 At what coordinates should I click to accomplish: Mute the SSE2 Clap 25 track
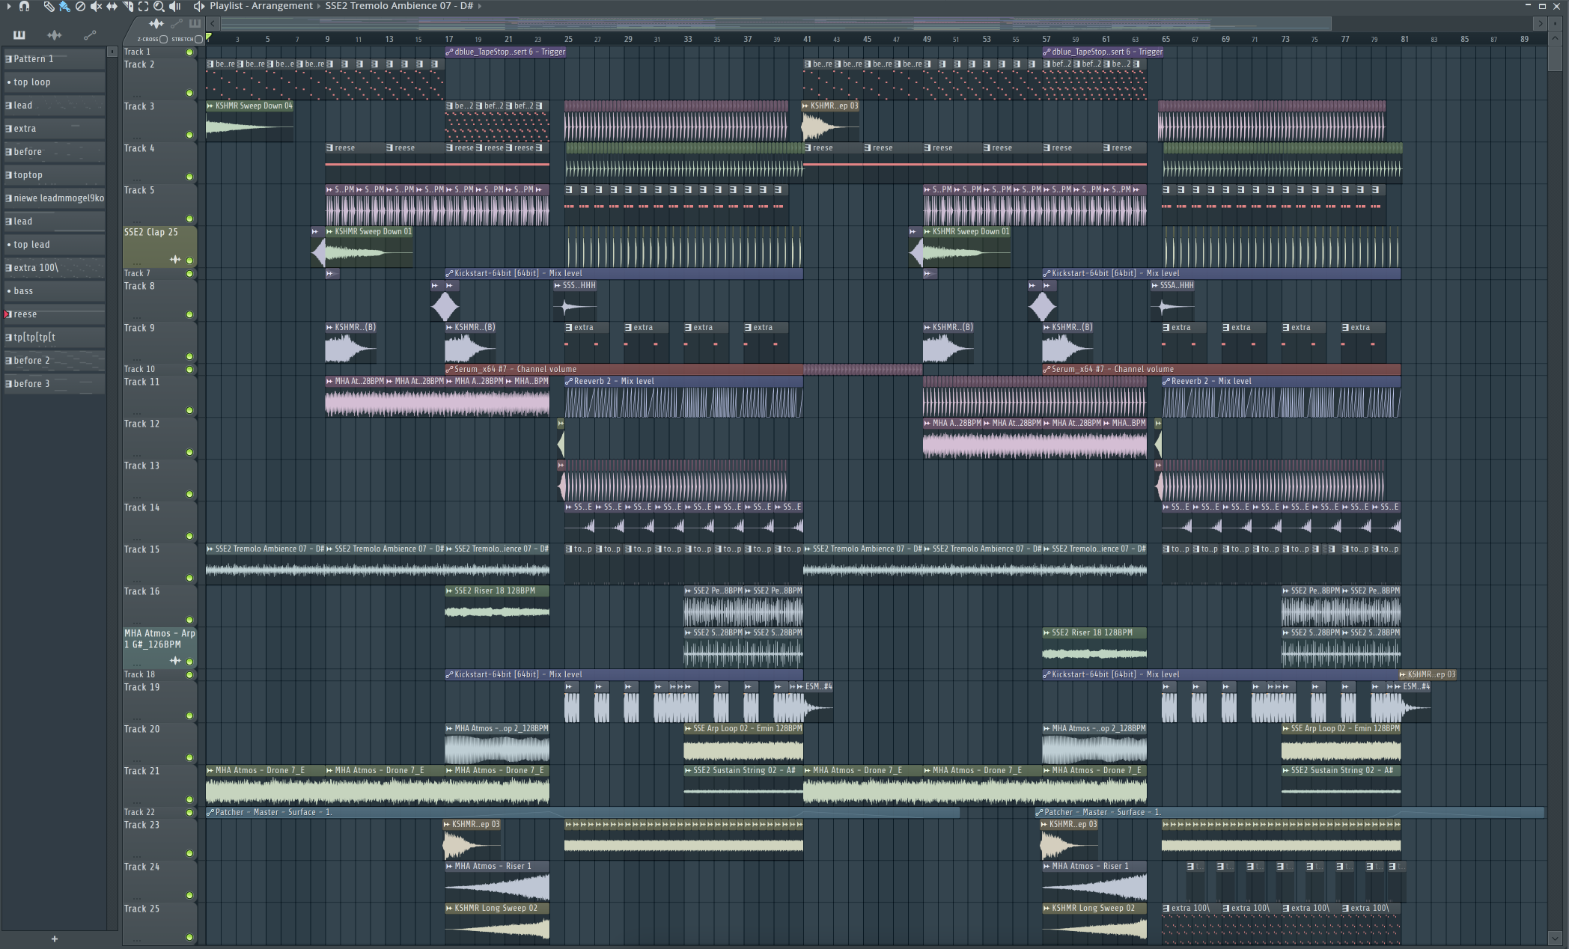click(x=189, y=260)
